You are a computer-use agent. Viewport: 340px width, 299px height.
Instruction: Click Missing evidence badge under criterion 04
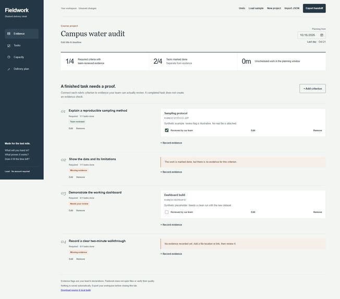pos(79,252)
